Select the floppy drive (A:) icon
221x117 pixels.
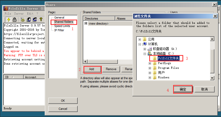coord(150,49)
